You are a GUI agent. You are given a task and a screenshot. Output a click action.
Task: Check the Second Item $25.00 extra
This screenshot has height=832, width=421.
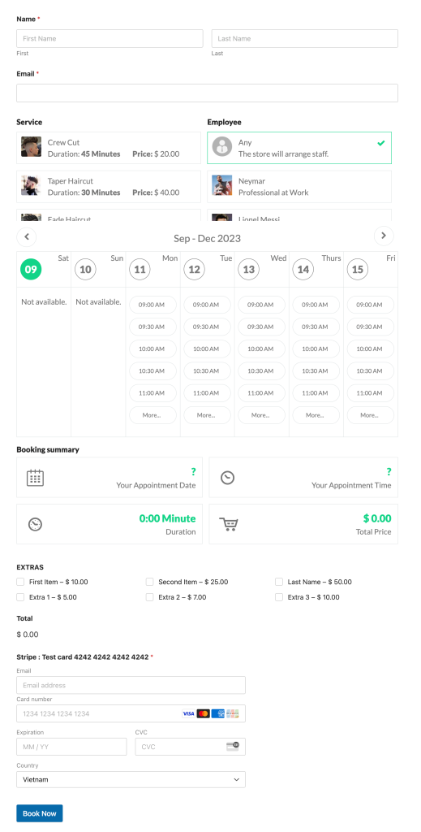[150, 582]
